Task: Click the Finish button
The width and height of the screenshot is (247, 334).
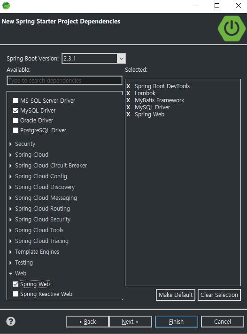Action: pos(177,321)
